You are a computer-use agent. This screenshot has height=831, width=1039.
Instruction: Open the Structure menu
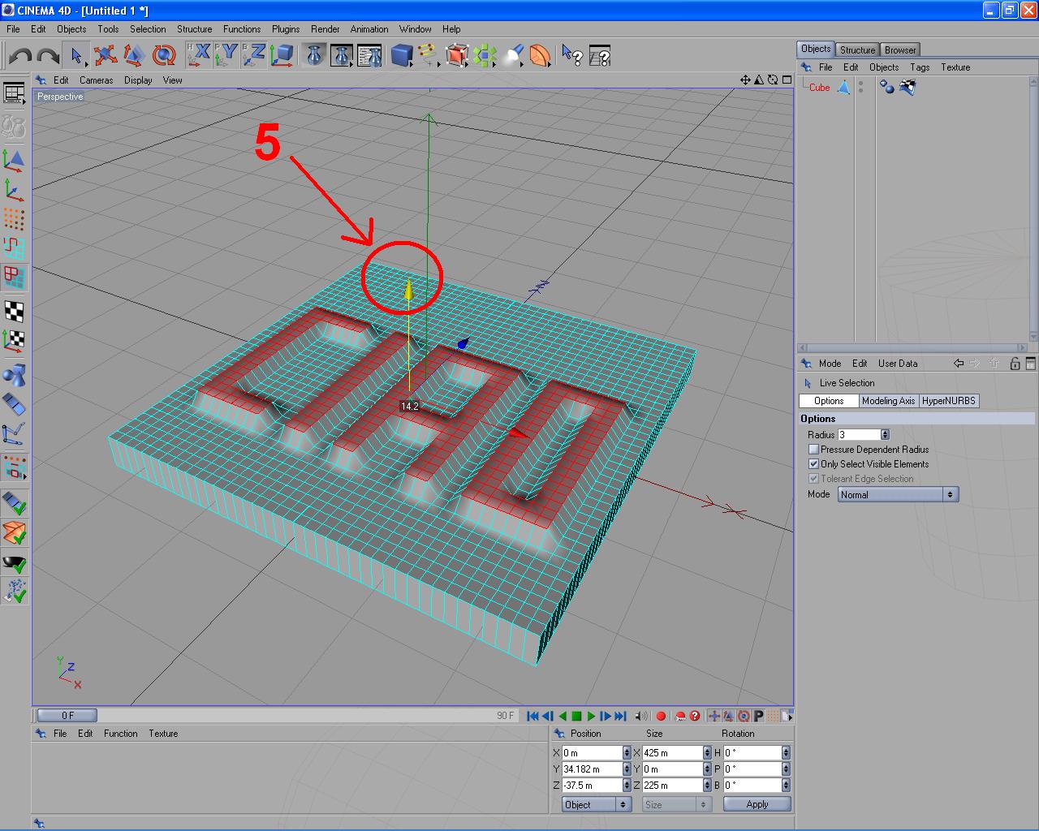coord(195,29)
